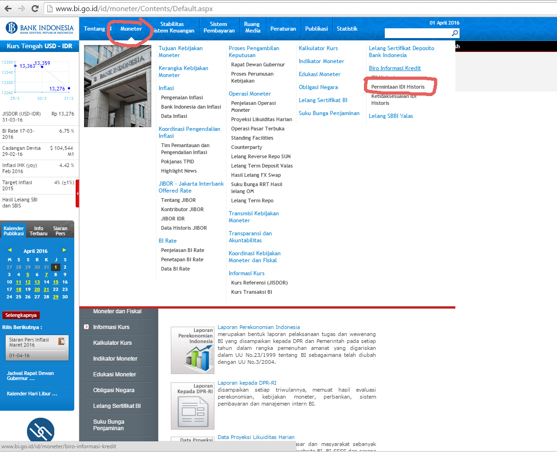Reload the page with the refresh icon
This screenshot has height=452, width=557.
click(x=35, y=8)
